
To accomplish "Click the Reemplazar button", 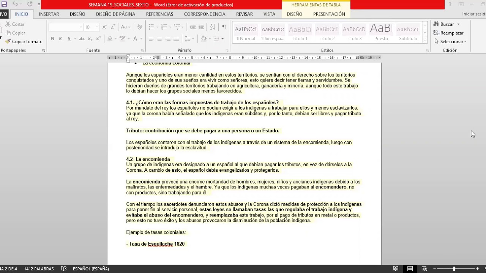I will [x=449, y=33].
